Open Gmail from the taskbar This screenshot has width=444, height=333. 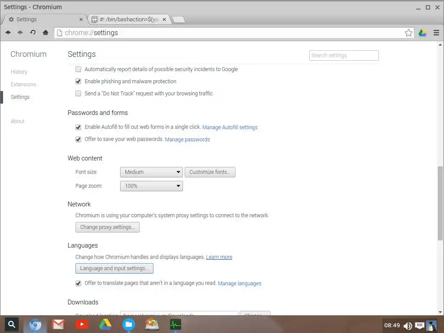[59, 324]
